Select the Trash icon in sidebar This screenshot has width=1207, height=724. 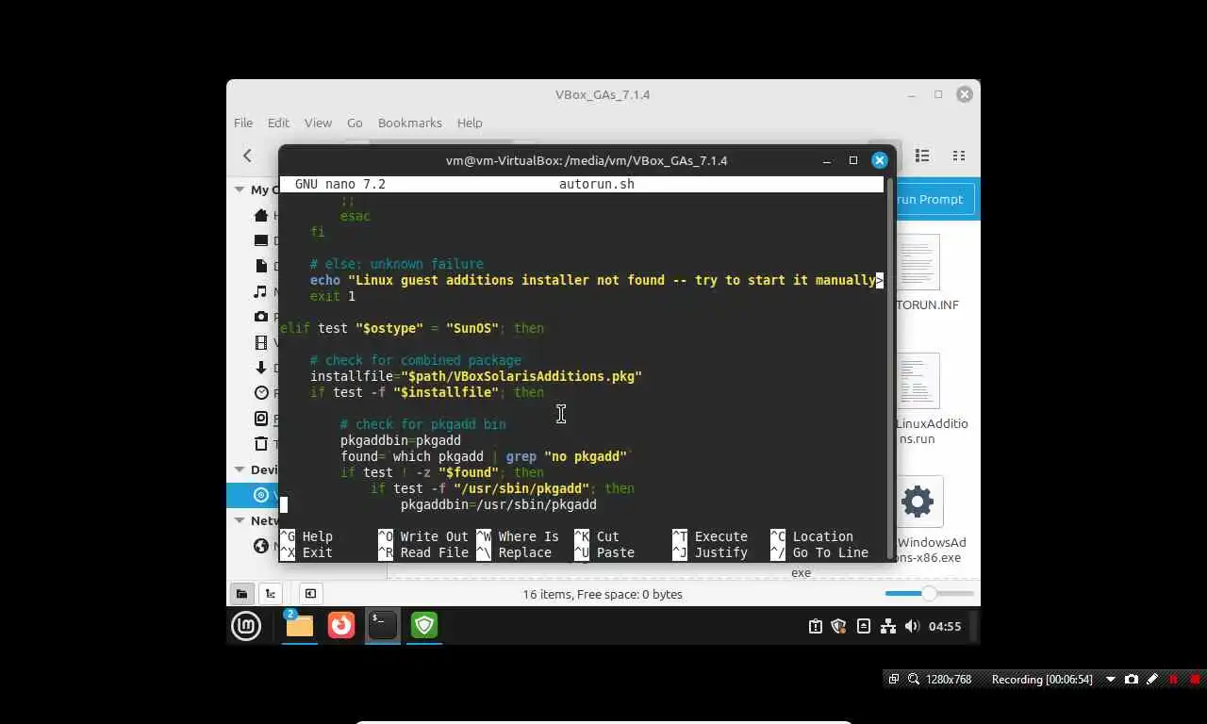point(261,444)
